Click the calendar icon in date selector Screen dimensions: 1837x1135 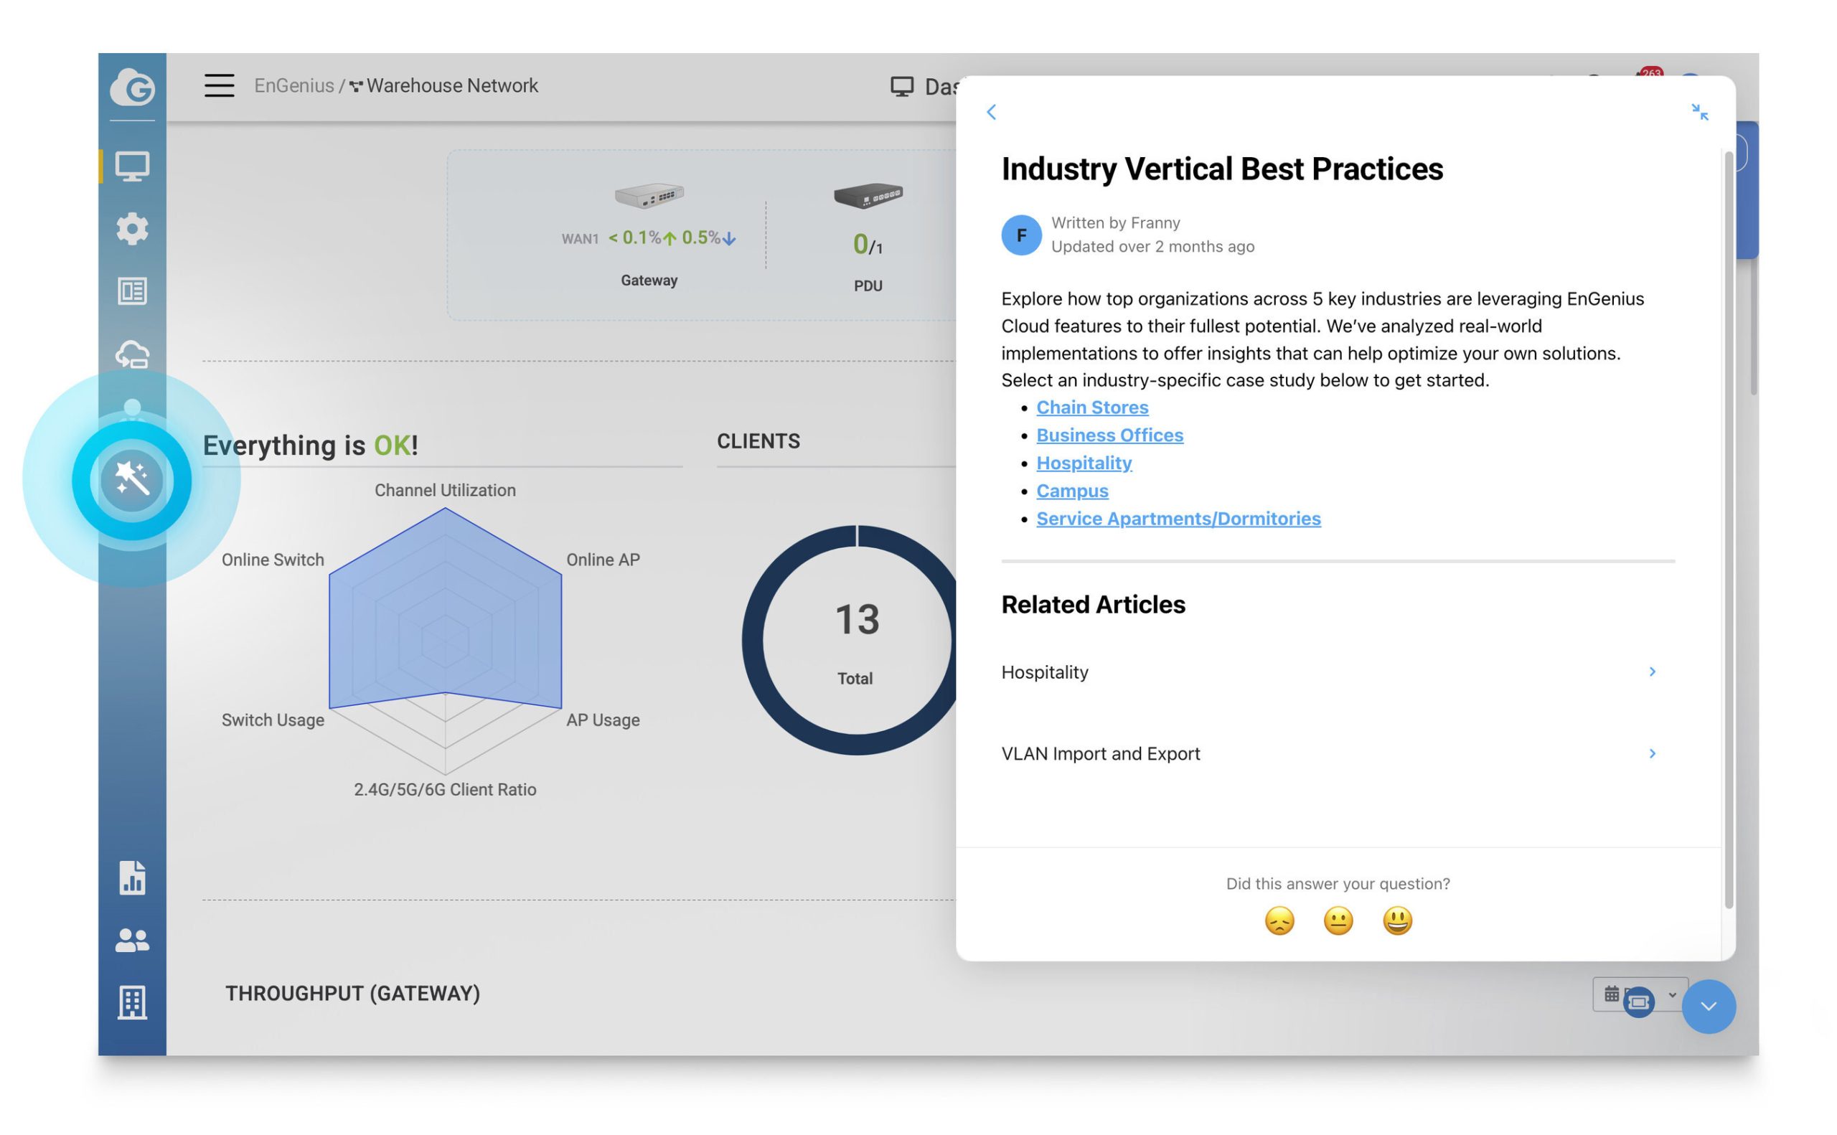pyautogui.click(x=1611, y=994)
